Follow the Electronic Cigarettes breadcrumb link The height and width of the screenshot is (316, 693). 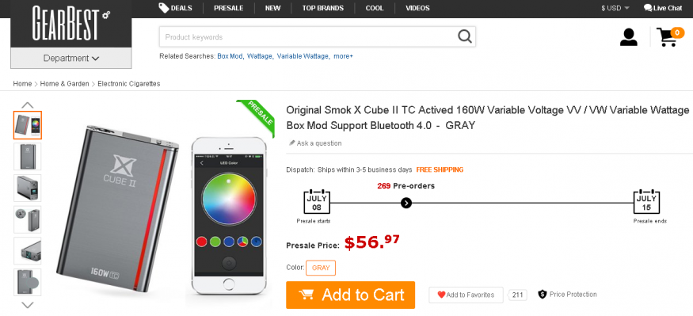(129, 83)
